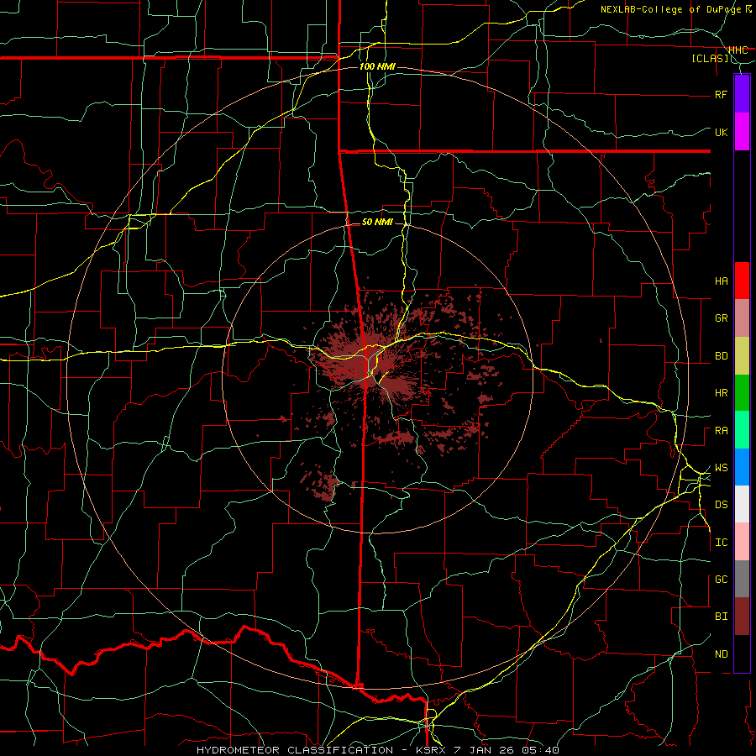Click the 7 JAN 26 date text

point(485,750)
